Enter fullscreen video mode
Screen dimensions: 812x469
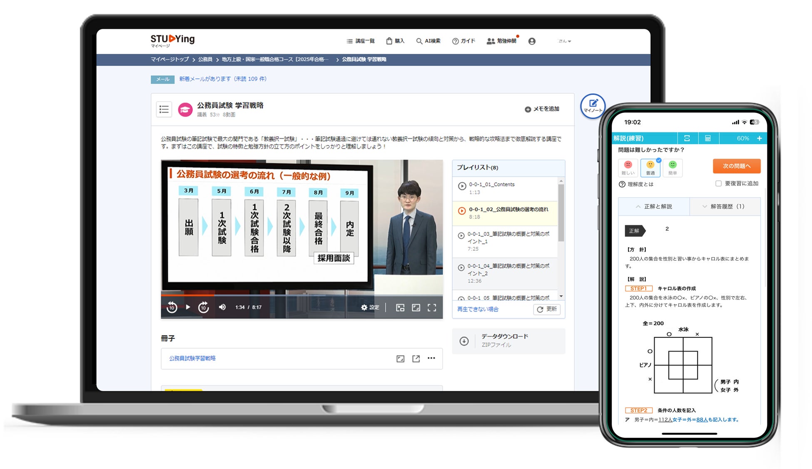(432, 307)
